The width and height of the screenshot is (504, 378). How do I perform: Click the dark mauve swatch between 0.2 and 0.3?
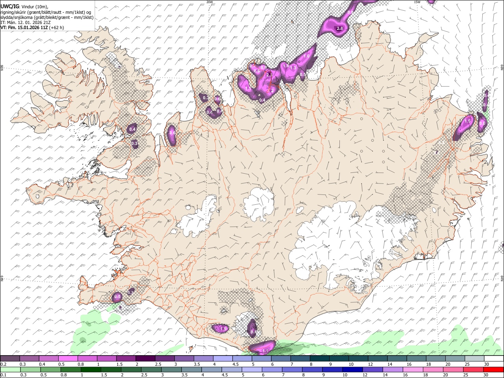10,359
